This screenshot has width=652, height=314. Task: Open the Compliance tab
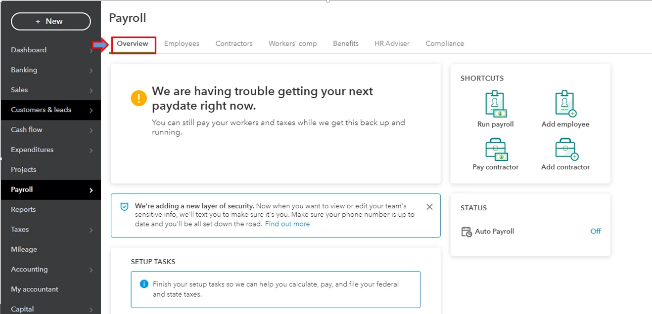tap(445, 43)
